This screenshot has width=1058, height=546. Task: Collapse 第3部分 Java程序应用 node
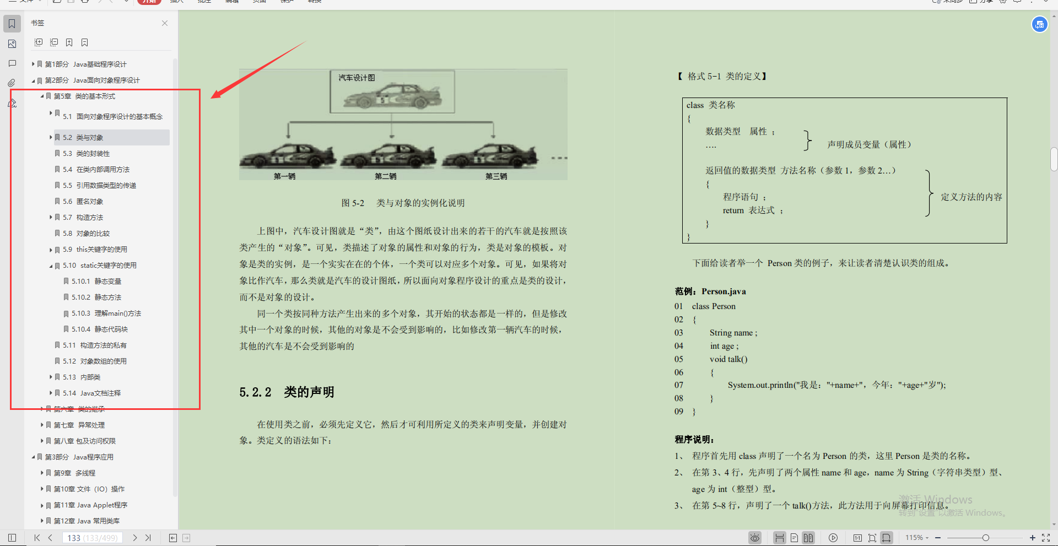coord(33,457)
